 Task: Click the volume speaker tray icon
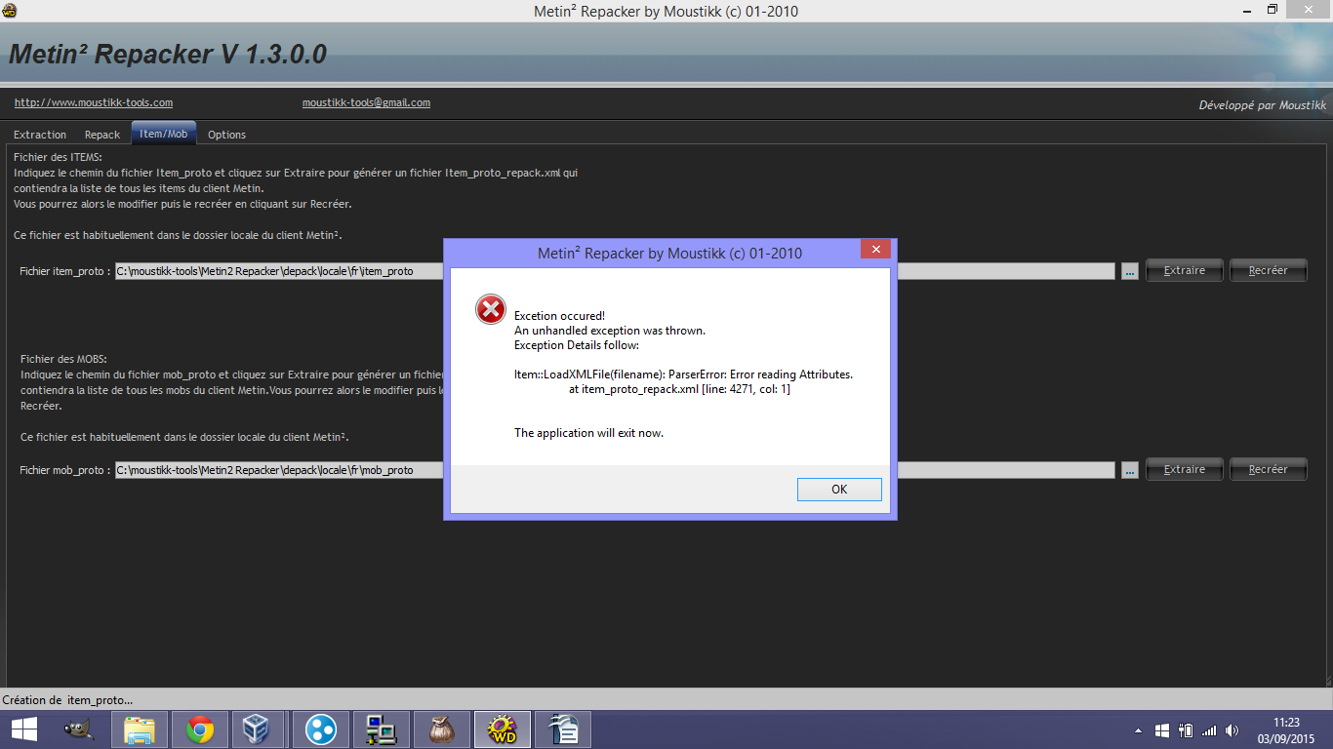coord(1232,730)
